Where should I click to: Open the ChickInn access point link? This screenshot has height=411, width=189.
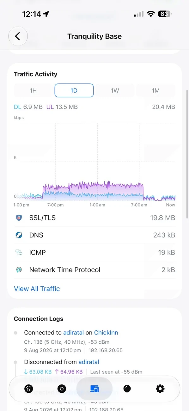(106, 333)
